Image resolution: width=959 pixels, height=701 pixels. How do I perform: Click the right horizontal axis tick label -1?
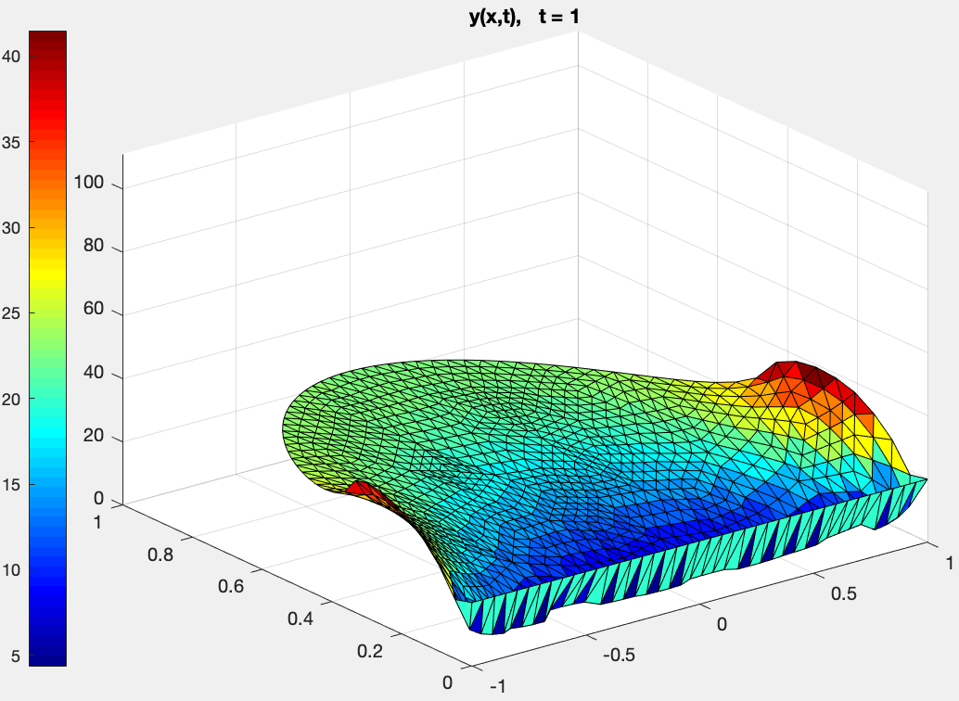point(498,687)
